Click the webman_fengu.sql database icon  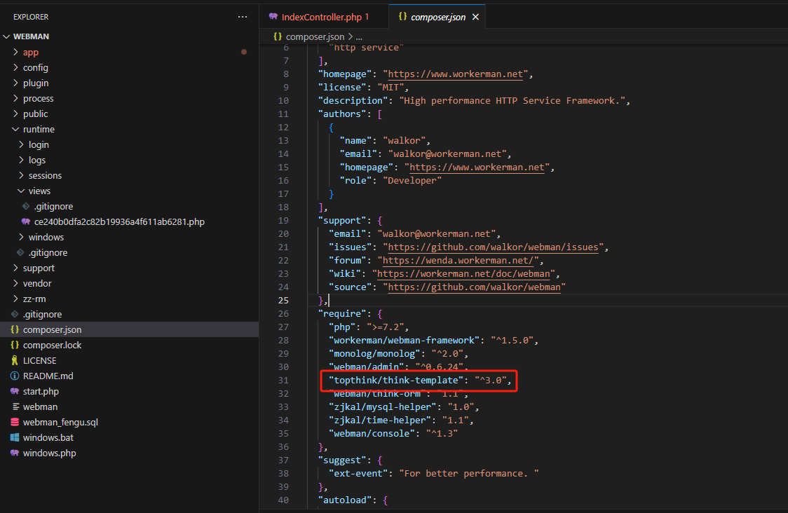pyautogui.click(x=15, y=422)
